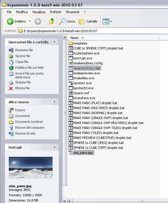Open the Strumenti menu

coord(72,12)
